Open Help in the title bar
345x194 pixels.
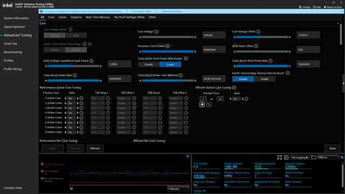[x=317, y=7]
